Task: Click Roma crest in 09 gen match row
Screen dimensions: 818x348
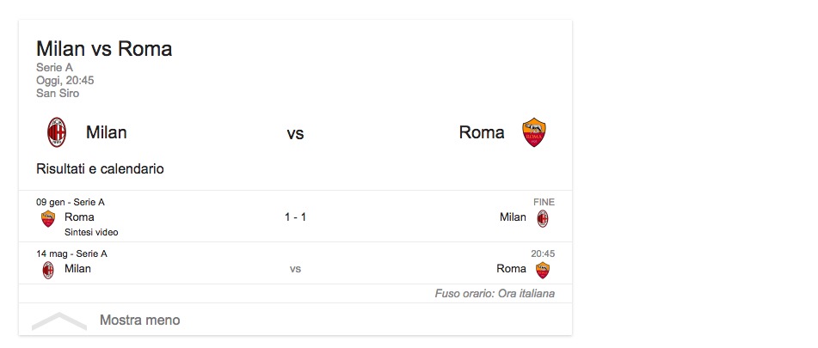Action: click(x=48, y=218)
